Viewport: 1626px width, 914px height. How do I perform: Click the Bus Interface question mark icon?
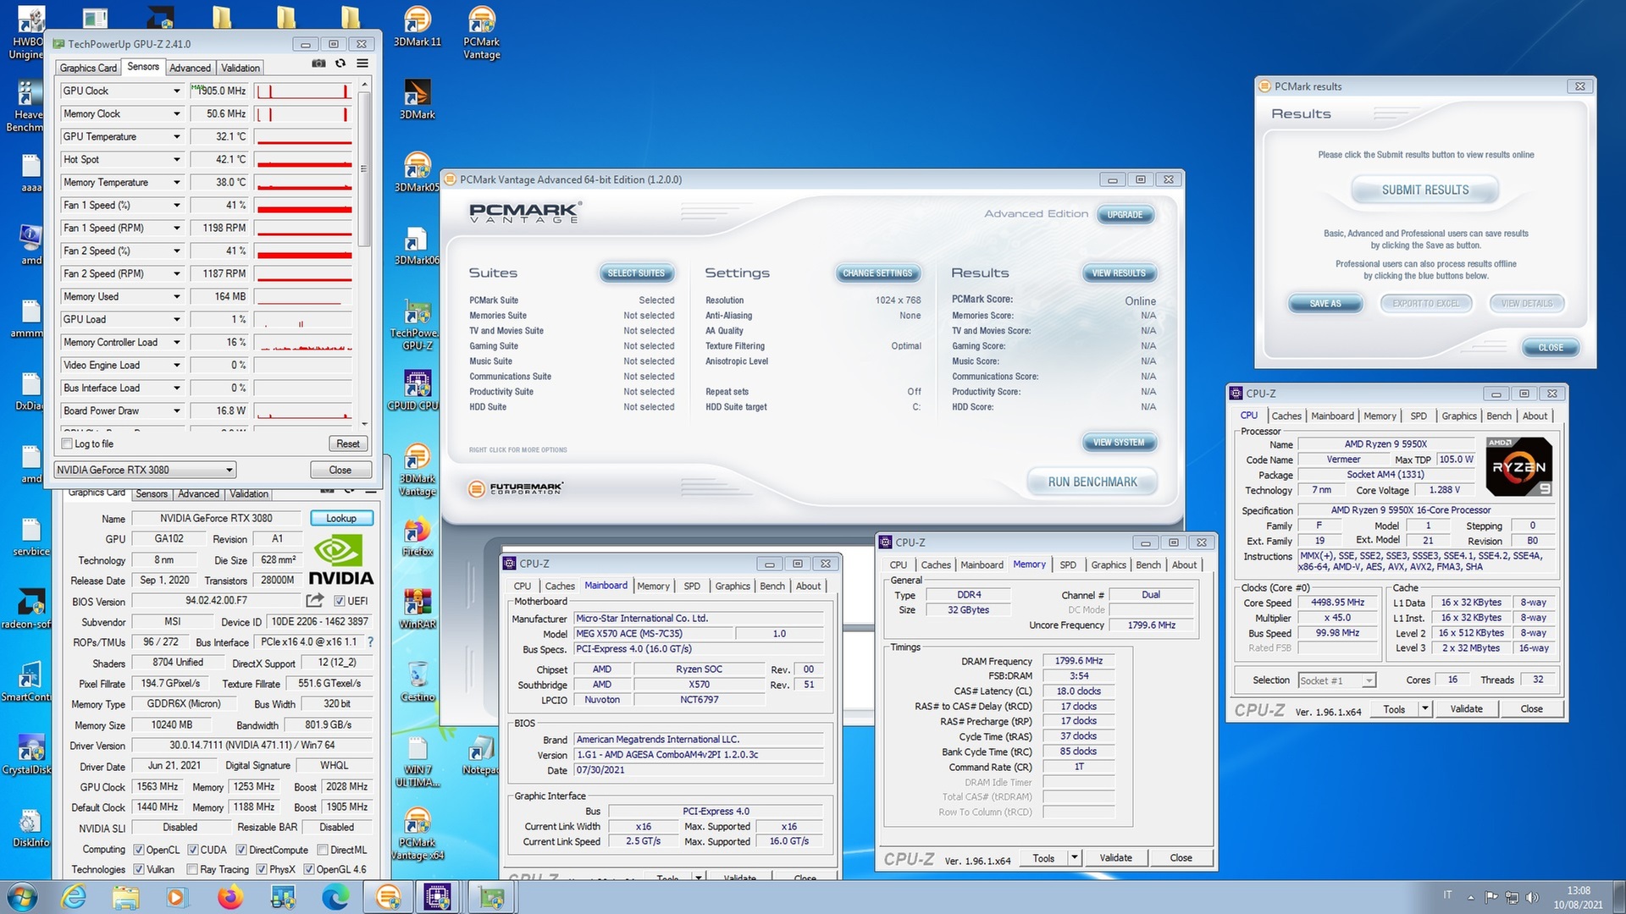(x=370, y=641)
